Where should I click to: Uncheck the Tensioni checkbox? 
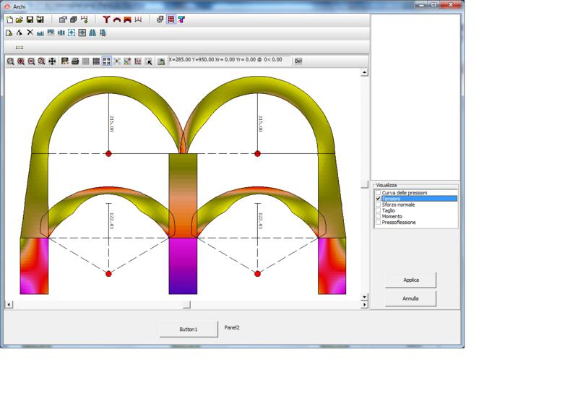[x=378, y=199]
